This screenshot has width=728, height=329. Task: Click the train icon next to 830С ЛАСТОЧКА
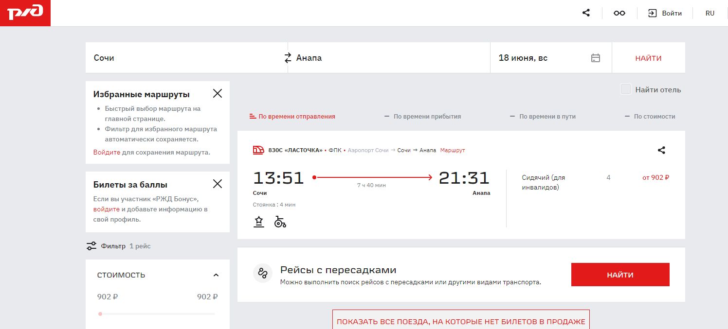pos(258,150)
